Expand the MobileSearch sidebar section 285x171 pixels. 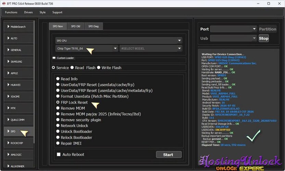coord(19,26)
